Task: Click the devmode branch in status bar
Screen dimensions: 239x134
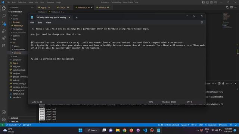Action: click(x=12, y=125)
